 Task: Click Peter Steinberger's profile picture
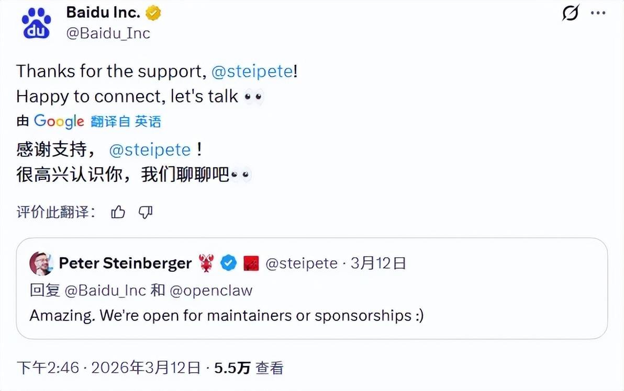click(41, 263)
